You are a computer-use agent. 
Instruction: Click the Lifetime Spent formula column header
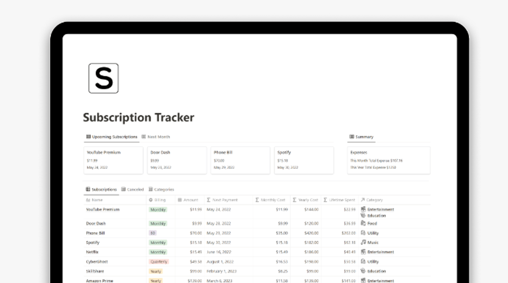(x=340, y=200)
